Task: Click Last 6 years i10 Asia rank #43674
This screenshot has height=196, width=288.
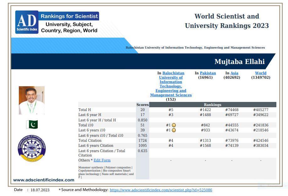Action: (232, 130)
